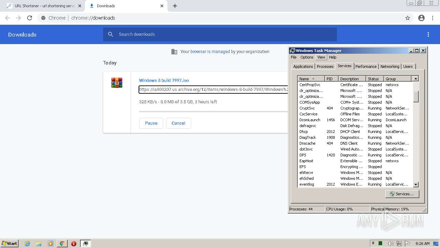Sort services by the Name column header
This screenshot has width=440, height=248.
pos(311,79)
